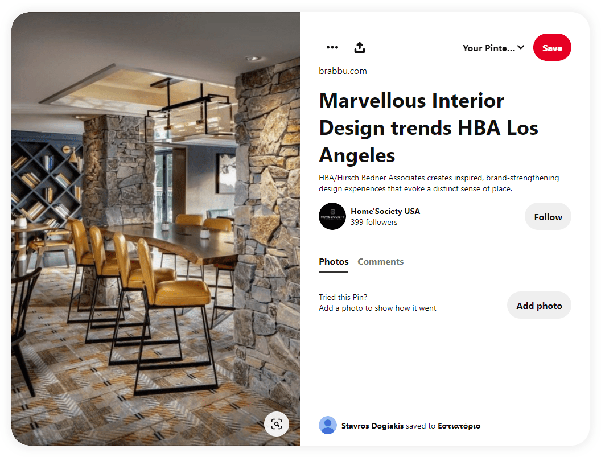Click Stavros Dogiakis user avatar icon
Viewport: 601px width, 457px height.
point(328,426)
